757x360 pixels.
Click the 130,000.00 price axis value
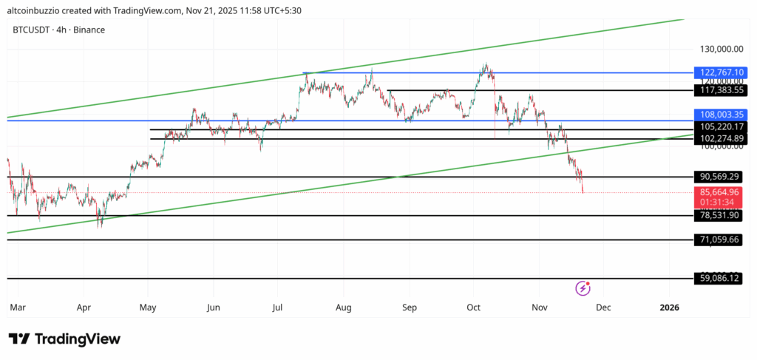coord(721,49)
